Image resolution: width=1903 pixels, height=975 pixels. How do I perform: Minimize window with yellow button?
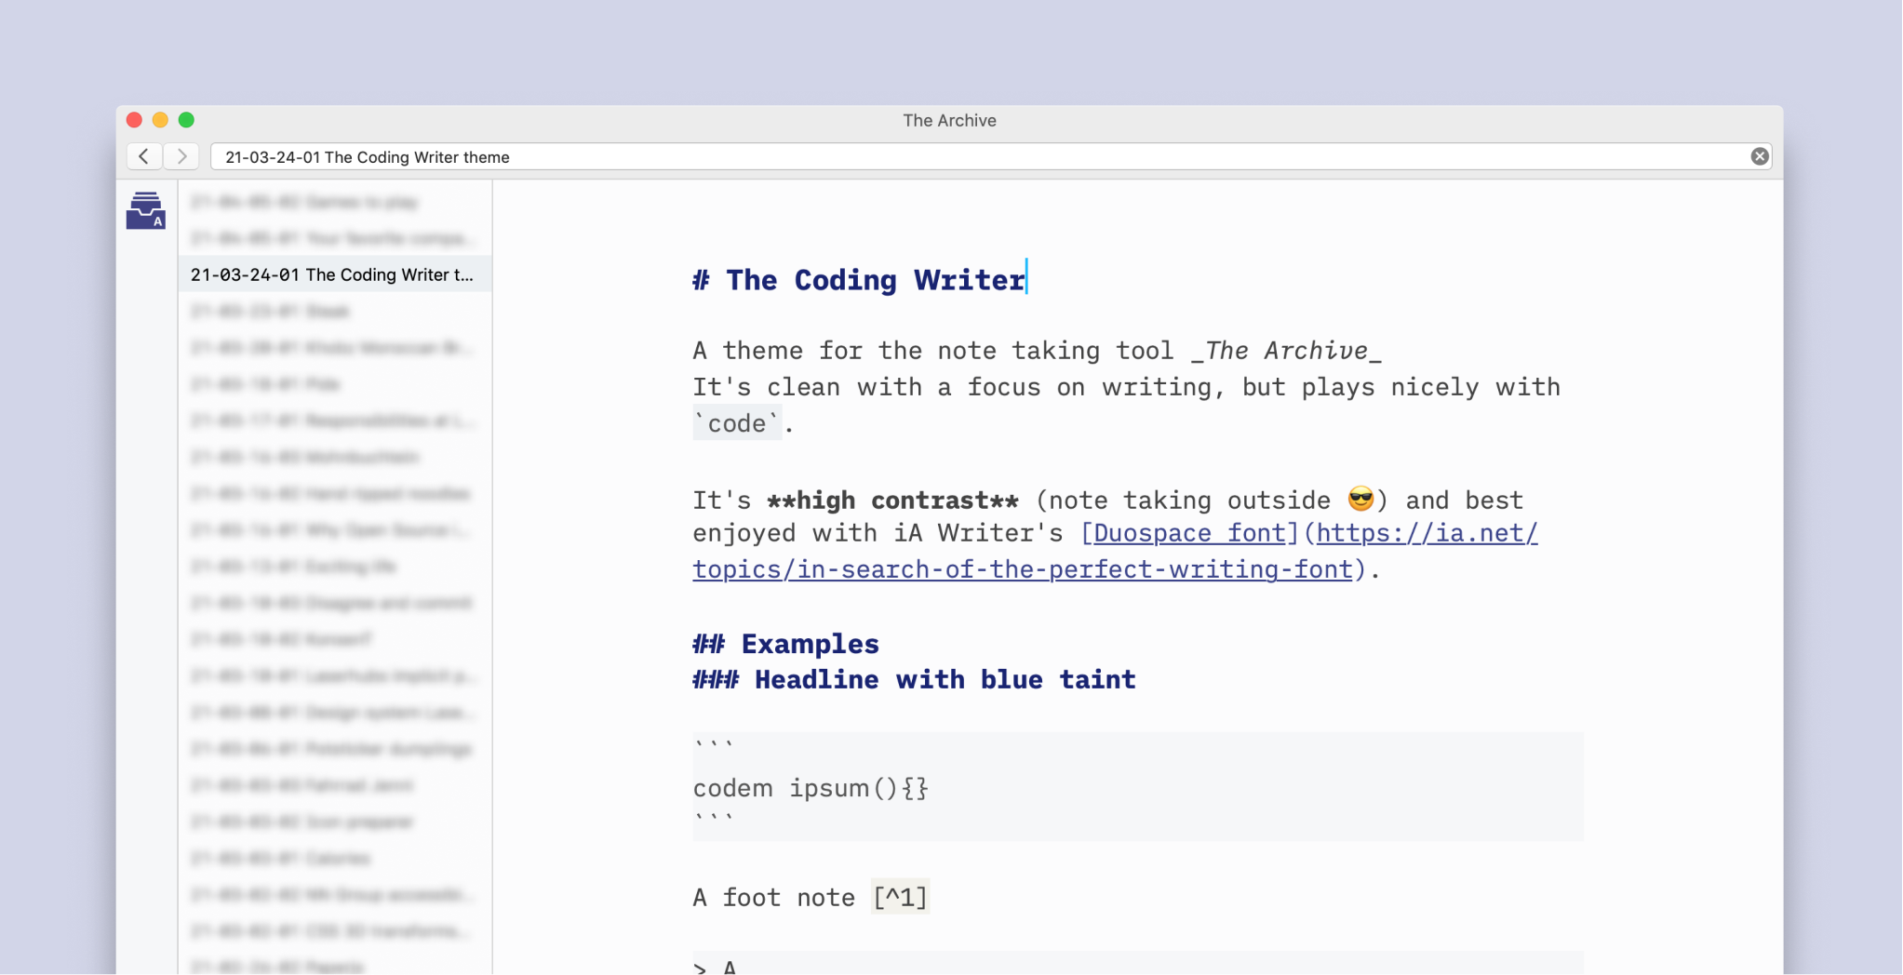[x=160, y=120]
